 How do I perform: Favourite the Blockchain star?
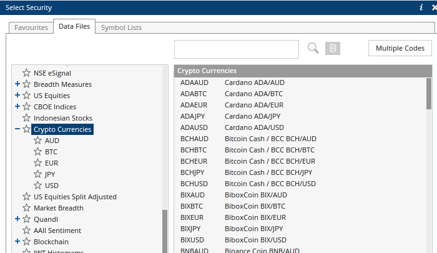(26, 242)
